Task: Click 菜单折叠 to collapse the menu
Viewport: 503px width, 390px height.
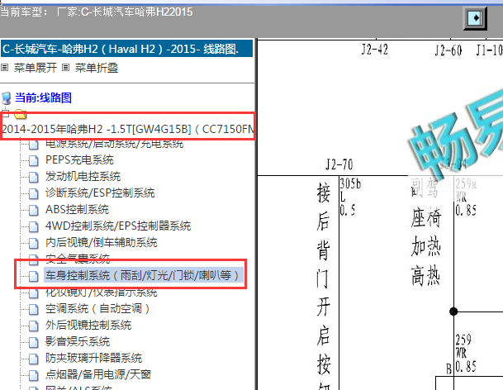Action: [x=97, y=68]
